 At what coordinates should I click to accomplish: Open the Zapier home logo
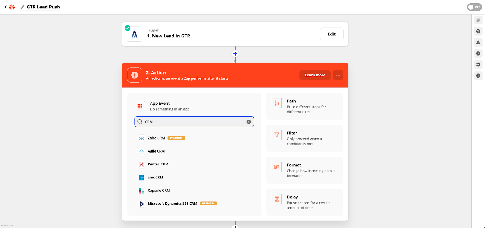click(12, 7)
